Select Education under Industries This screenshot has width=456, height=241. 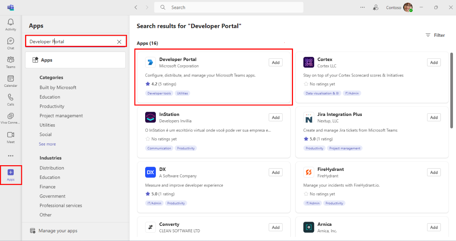tap(50, 177)
